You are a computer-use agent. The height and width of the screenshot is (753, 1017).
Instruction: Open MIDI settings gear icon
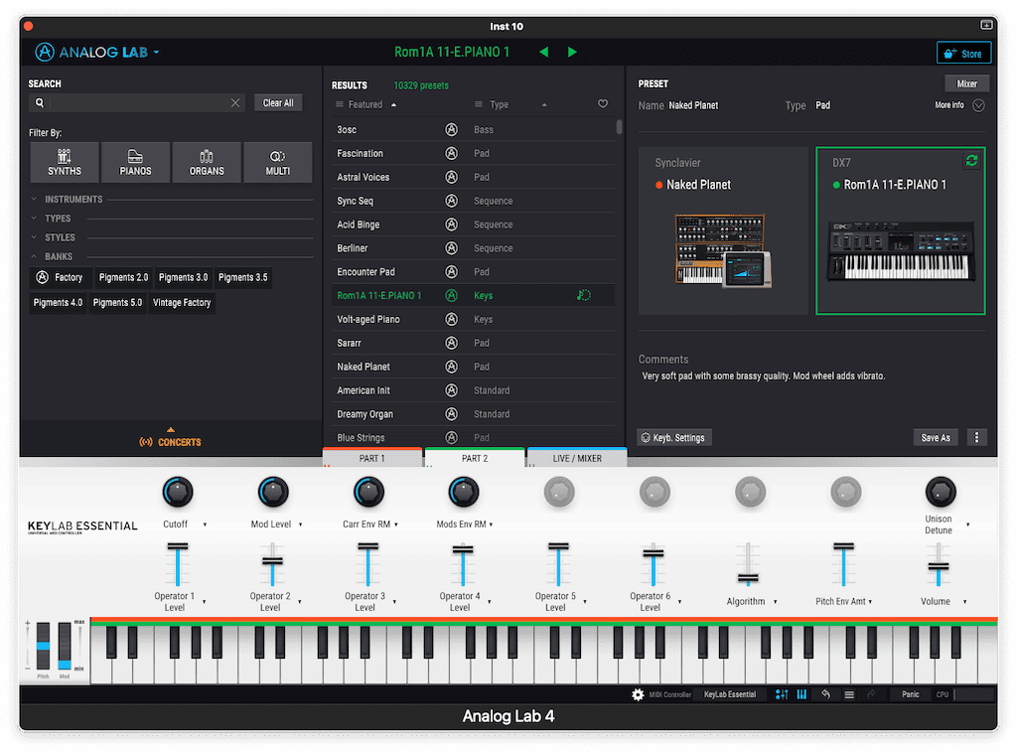coord(639,694)
